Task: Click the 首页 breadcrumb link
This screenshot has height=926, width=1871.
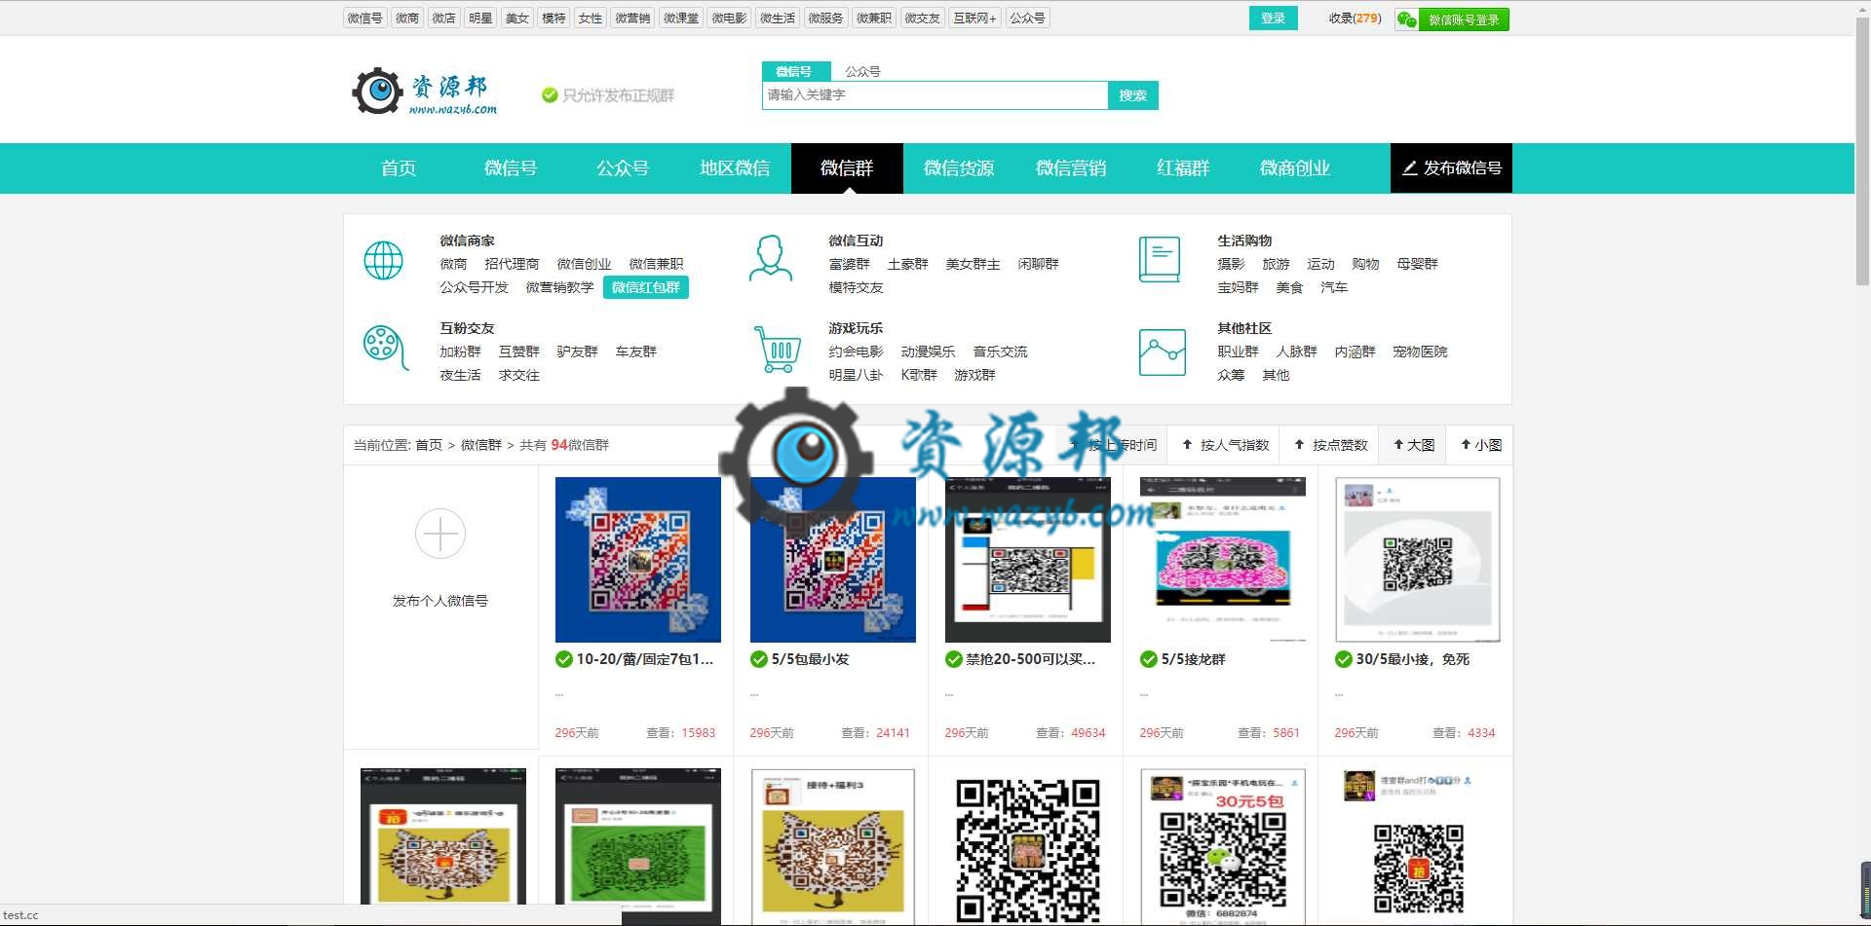Action: pos(429,445)
